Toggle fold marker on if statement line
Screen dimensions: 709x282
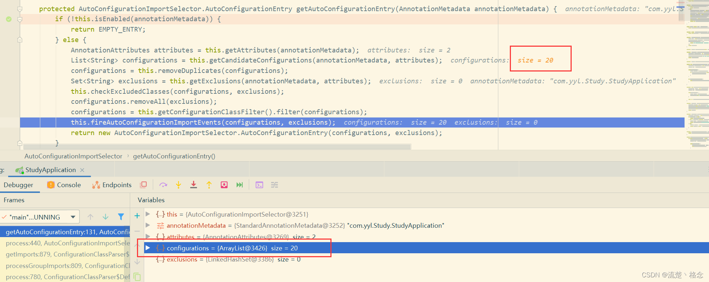(x=20, y=19)
